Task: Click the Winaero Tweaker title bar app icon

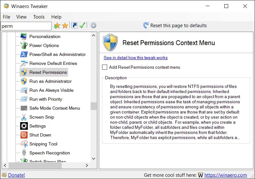Action: click(6, 6)
